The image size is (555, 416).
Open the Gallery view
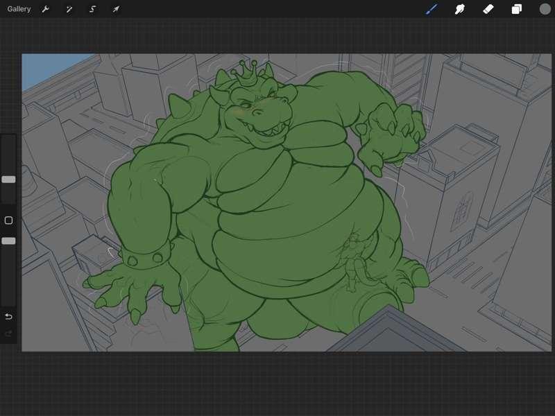coord(19,9)
